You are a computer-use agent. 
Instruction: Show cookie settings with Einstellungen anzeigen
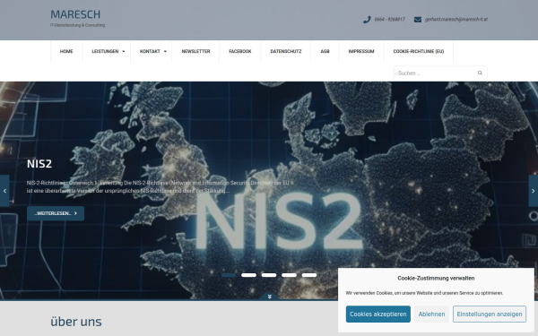point(490,314)
